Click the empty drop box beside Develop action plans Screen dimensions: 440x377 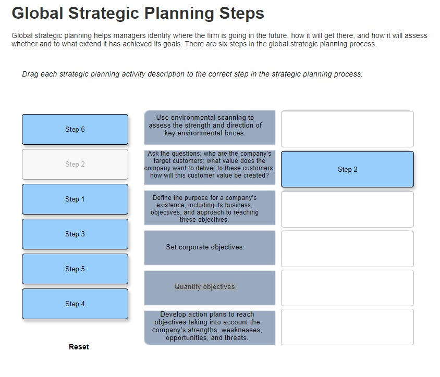point(347,327)
